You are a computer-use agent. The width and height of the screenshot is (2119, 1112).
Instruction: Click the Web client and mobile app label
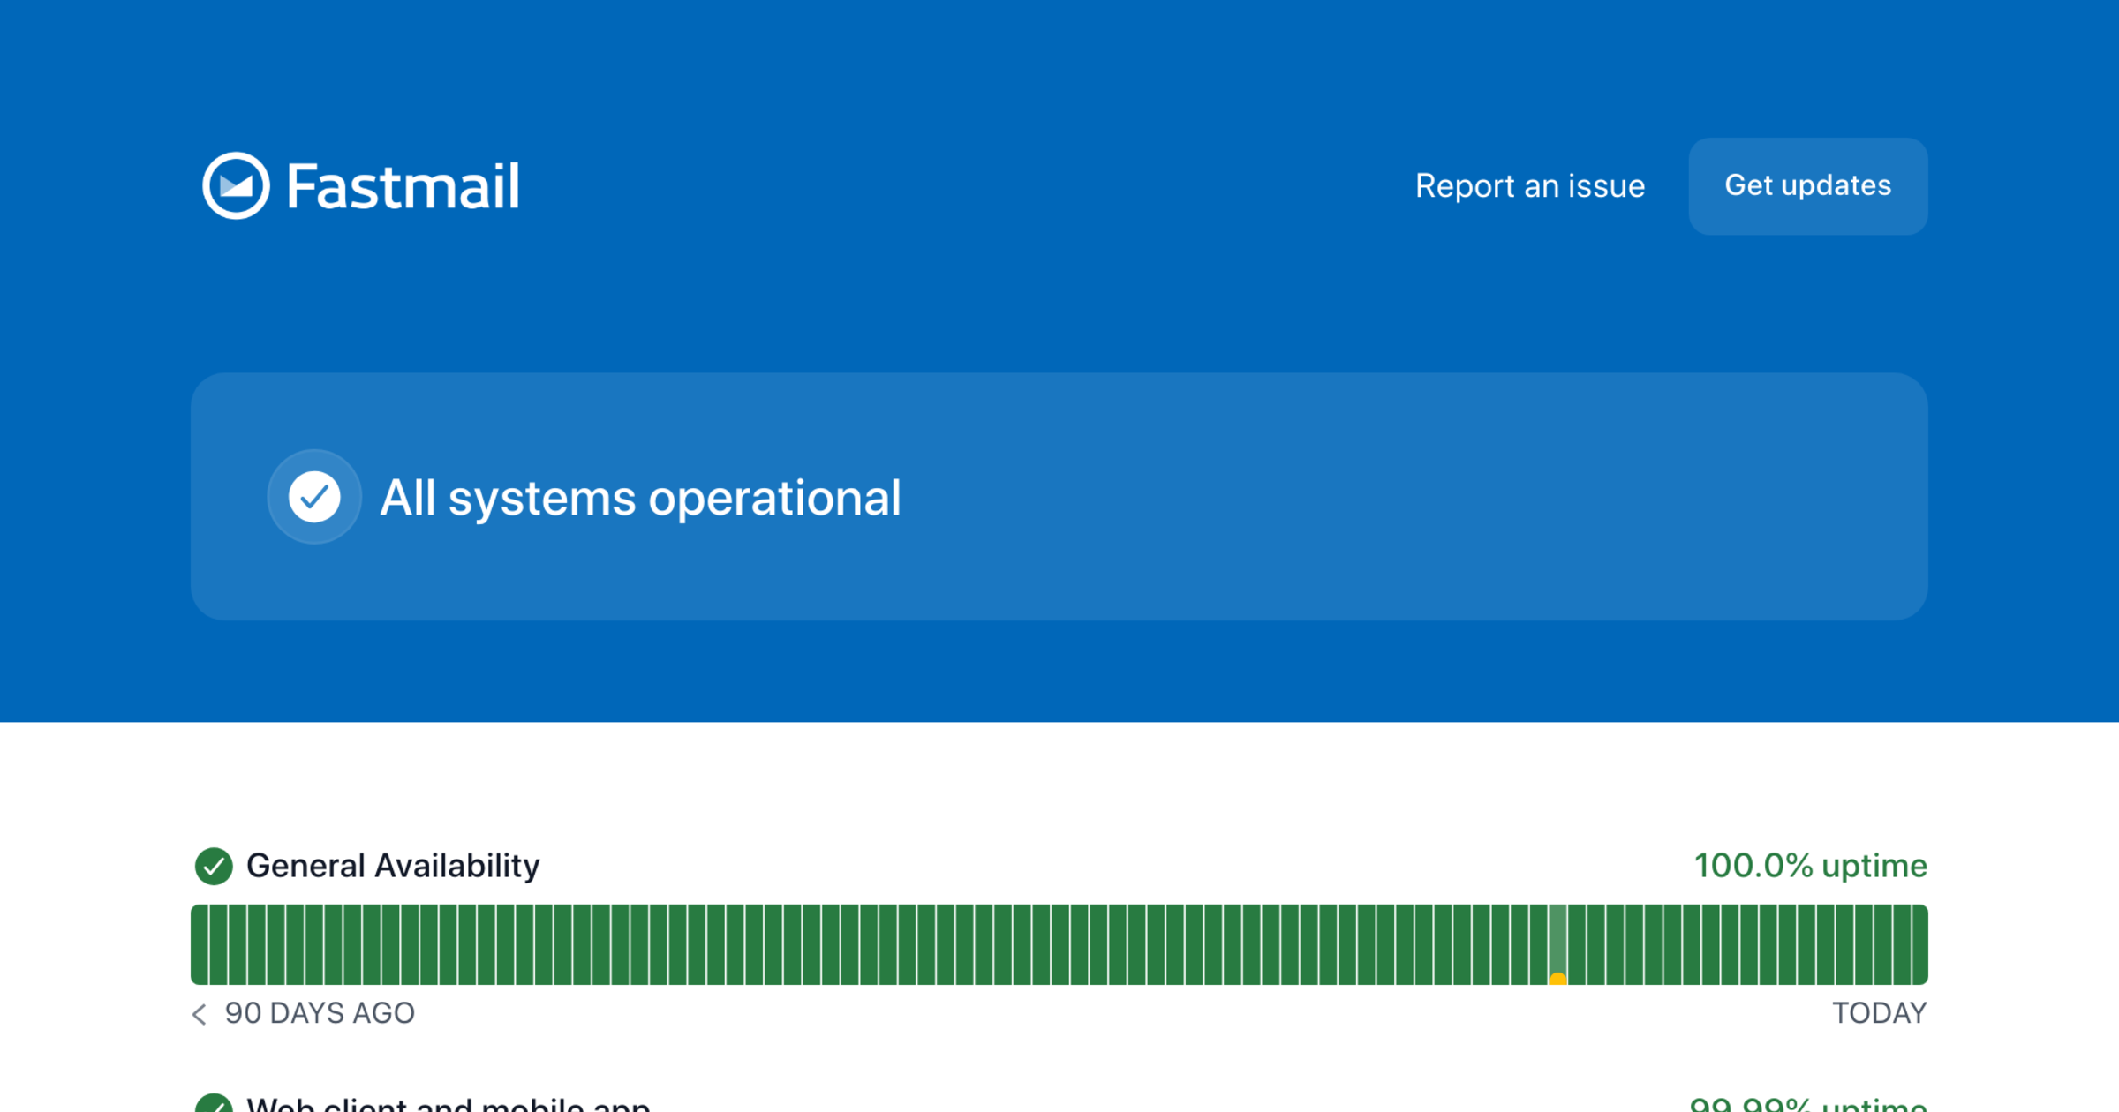(x=448, y=1105)
